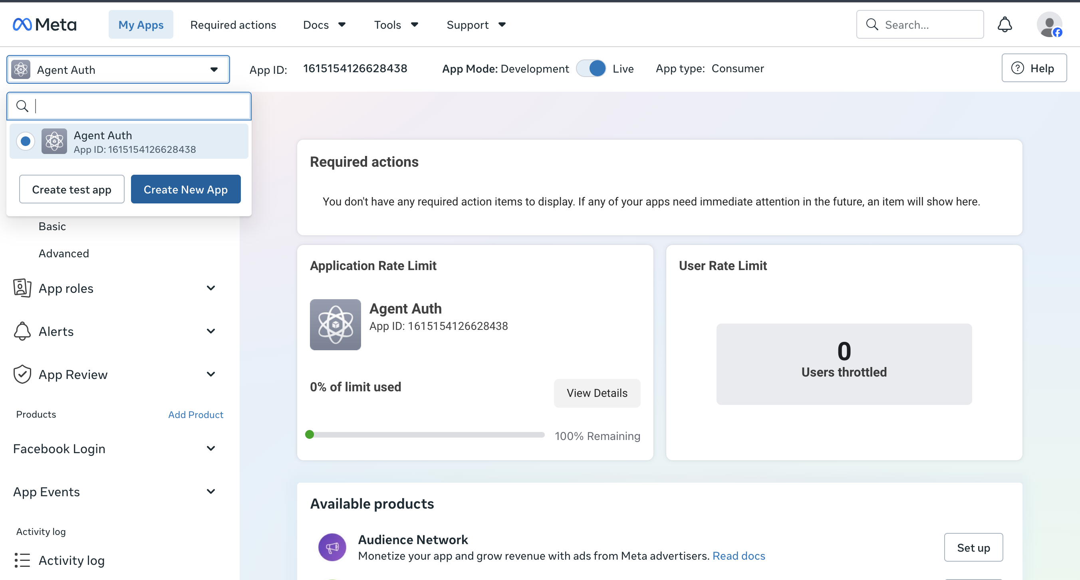Toggle App Mode switch to Live
The width and height of the screenshot is (1080, 580).
click(591, 68)
